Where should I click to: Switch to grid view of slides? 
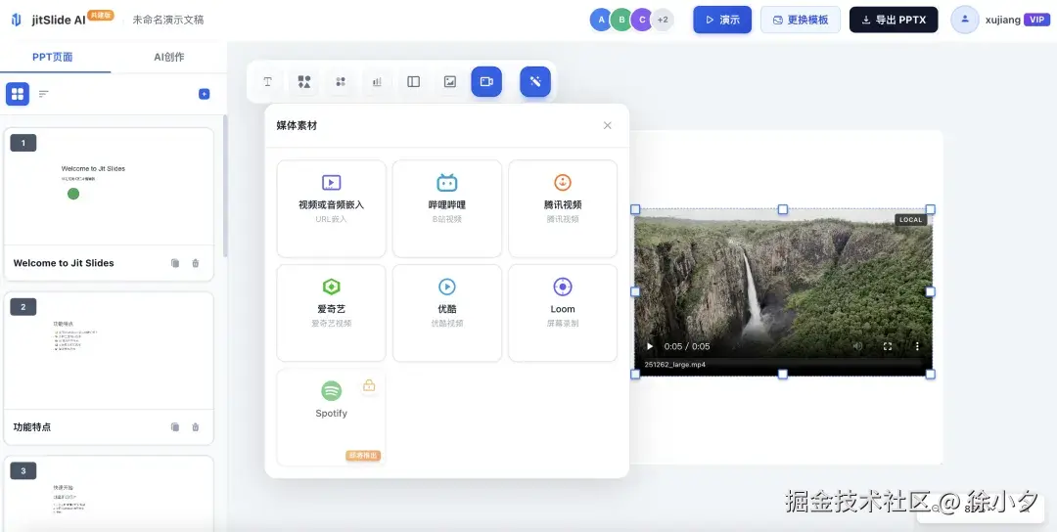pyautogui.click(x=18, y=94)
